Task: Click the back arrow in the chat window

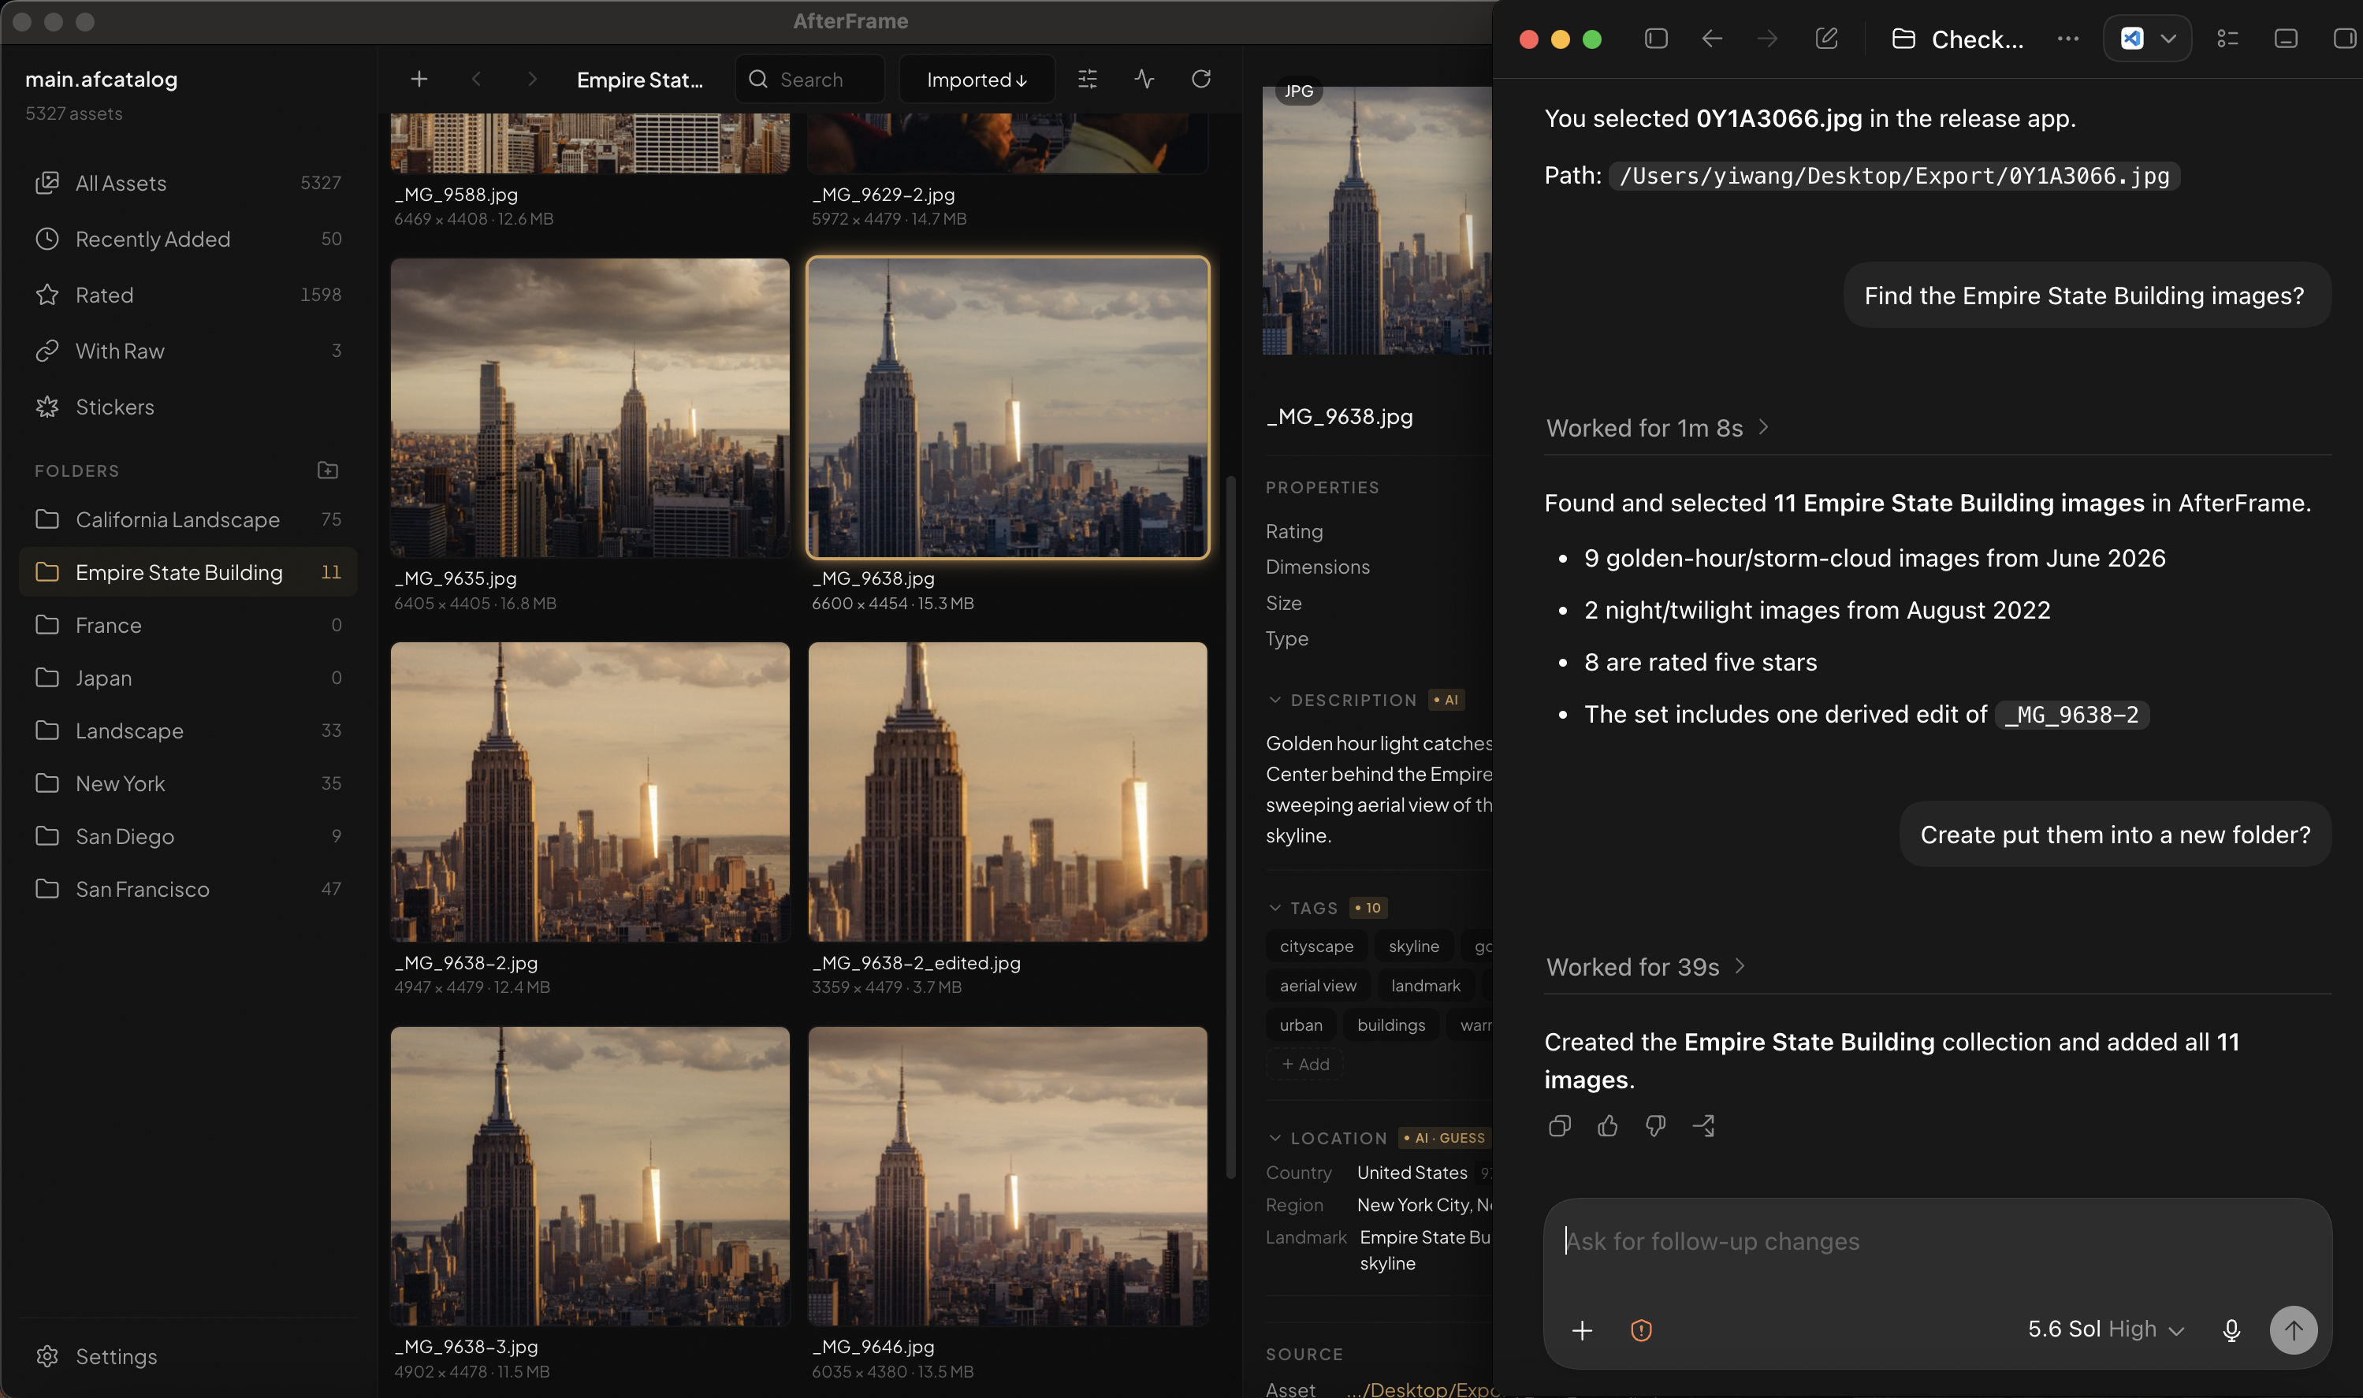Action: (x=1712, y=39)
